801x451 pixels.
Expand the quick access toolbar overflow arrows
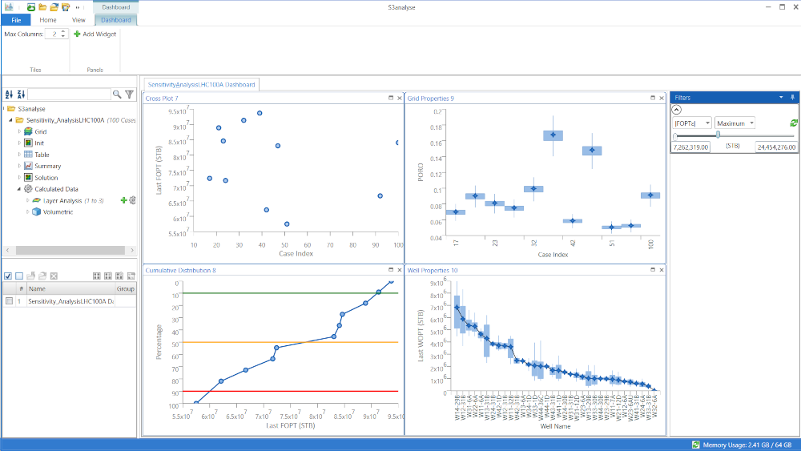(x=78, y=7)
